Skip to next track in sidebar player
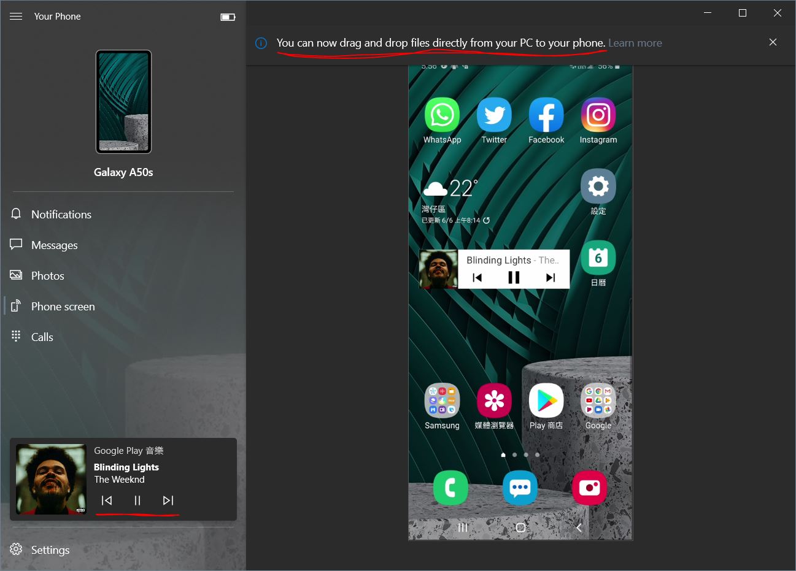This screenshot has height=571, width=796. tap(168, 500)
